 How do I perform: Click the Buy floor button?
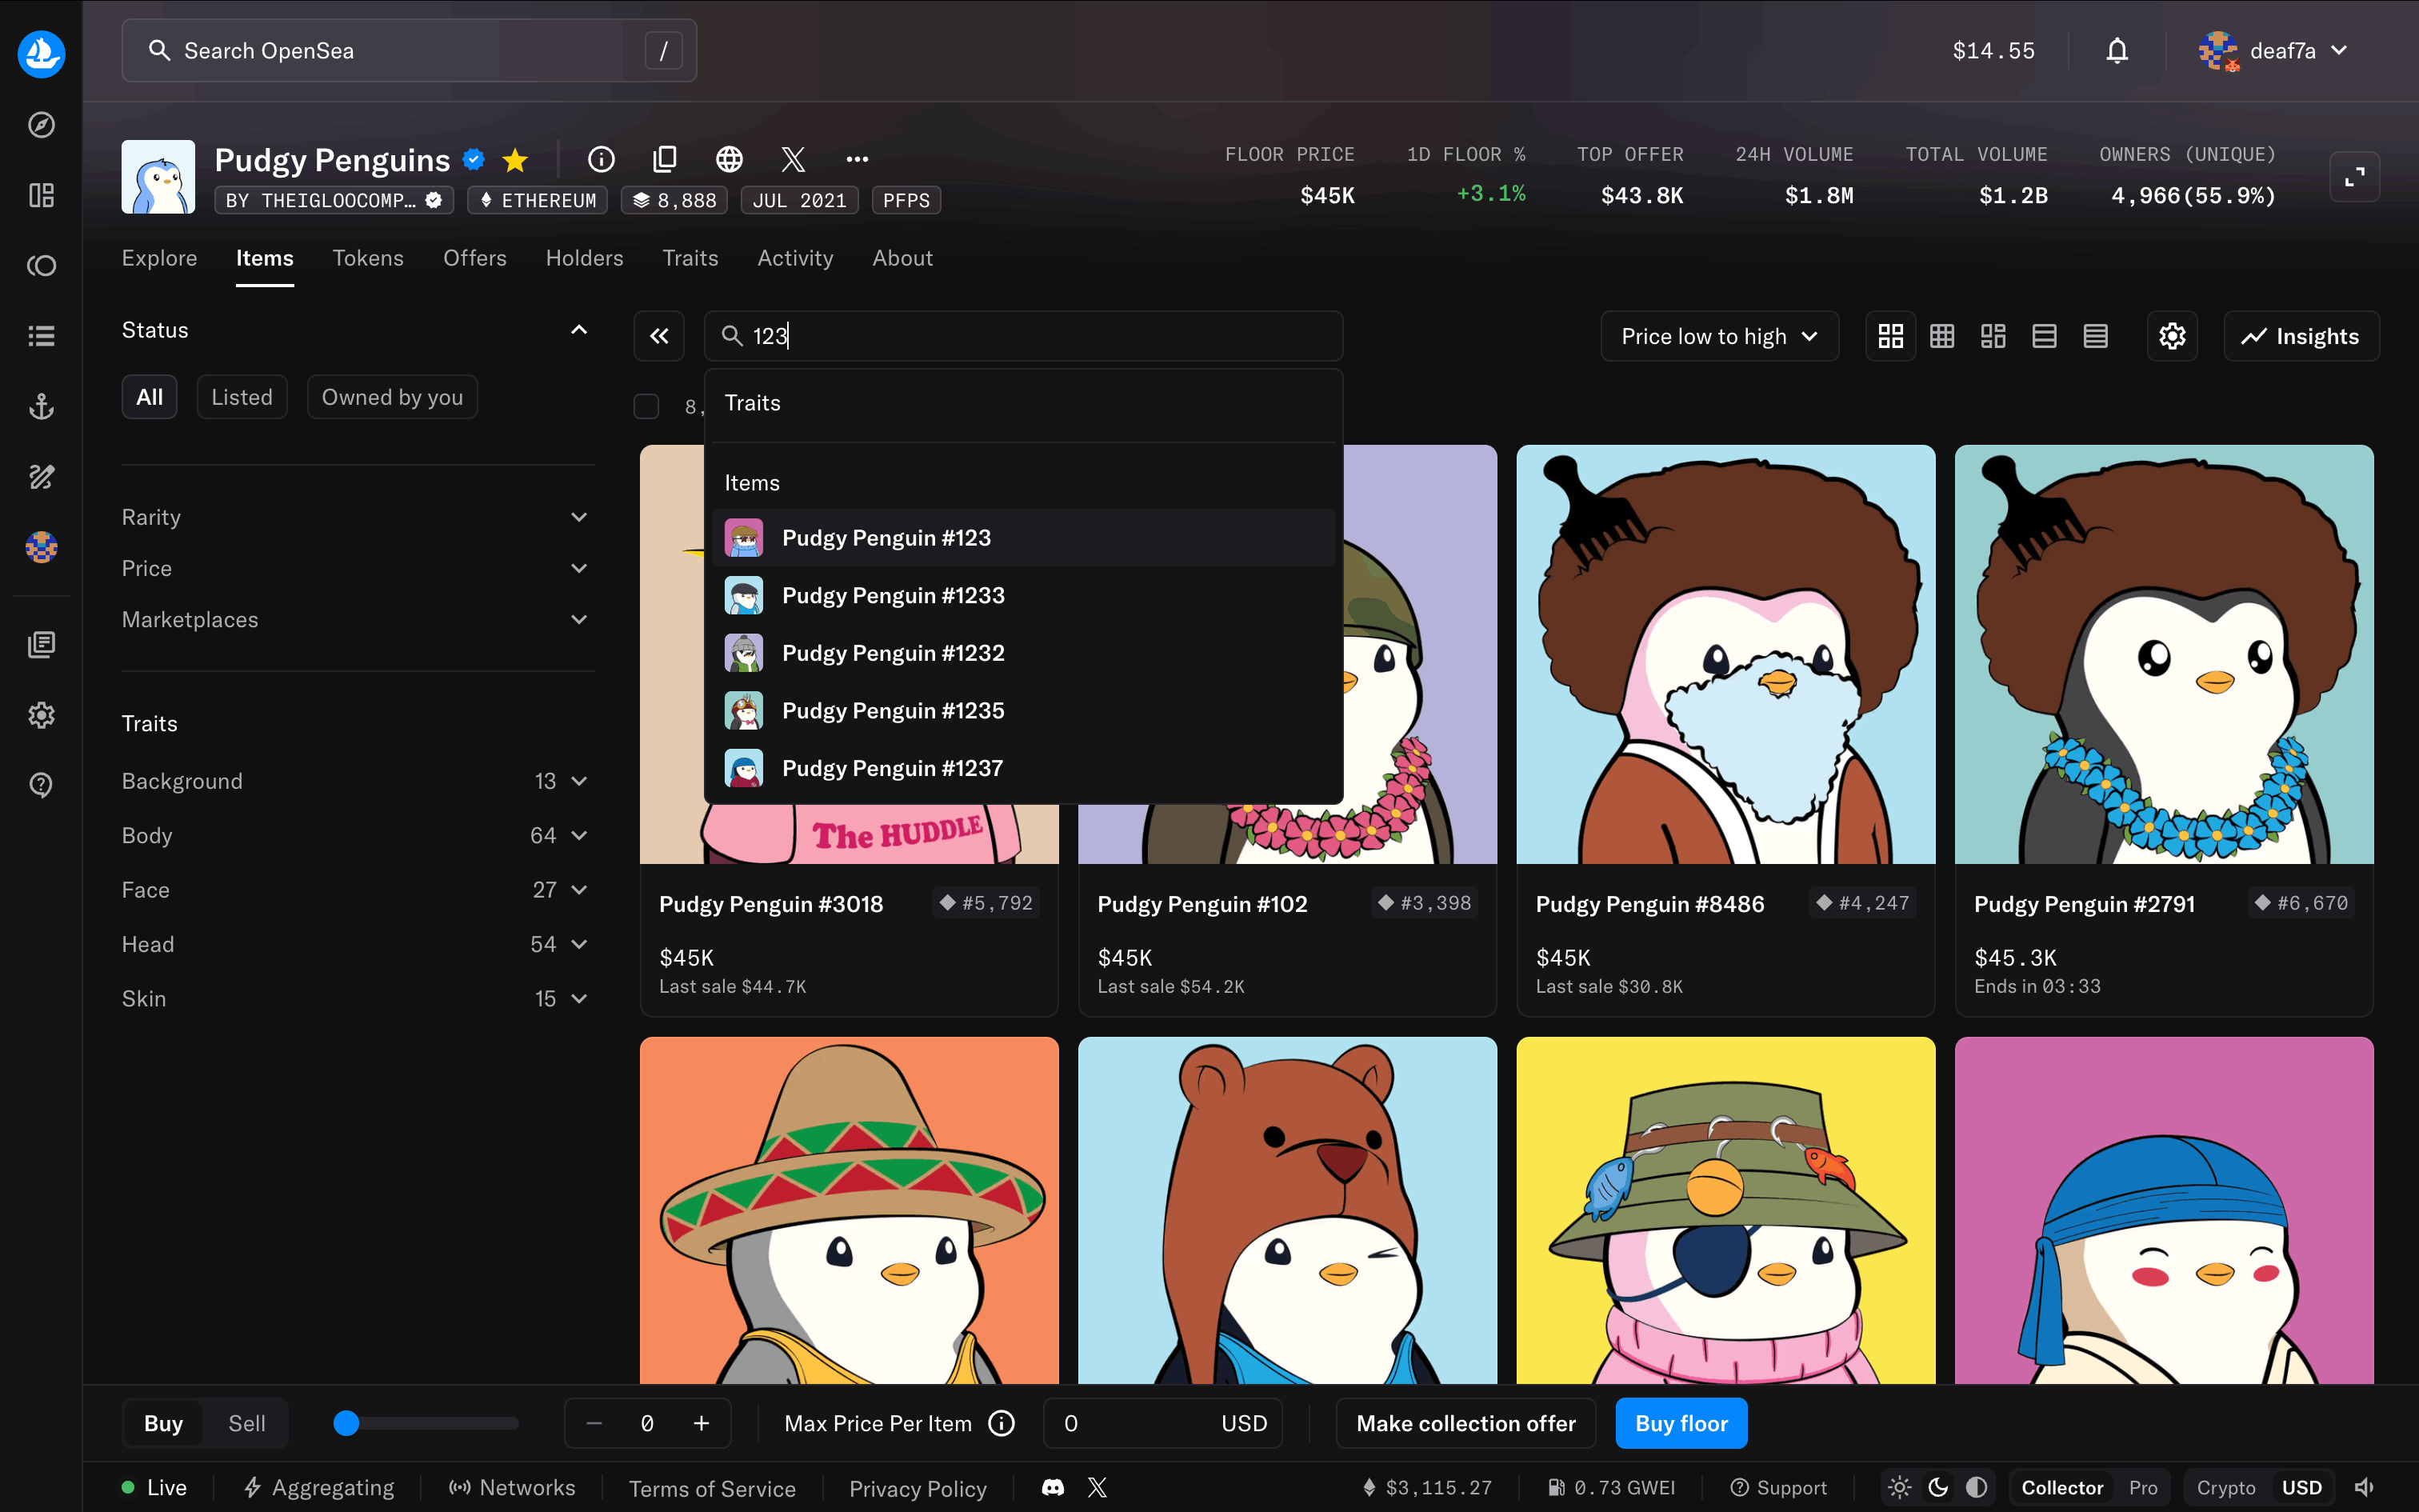[1681, 1423]
